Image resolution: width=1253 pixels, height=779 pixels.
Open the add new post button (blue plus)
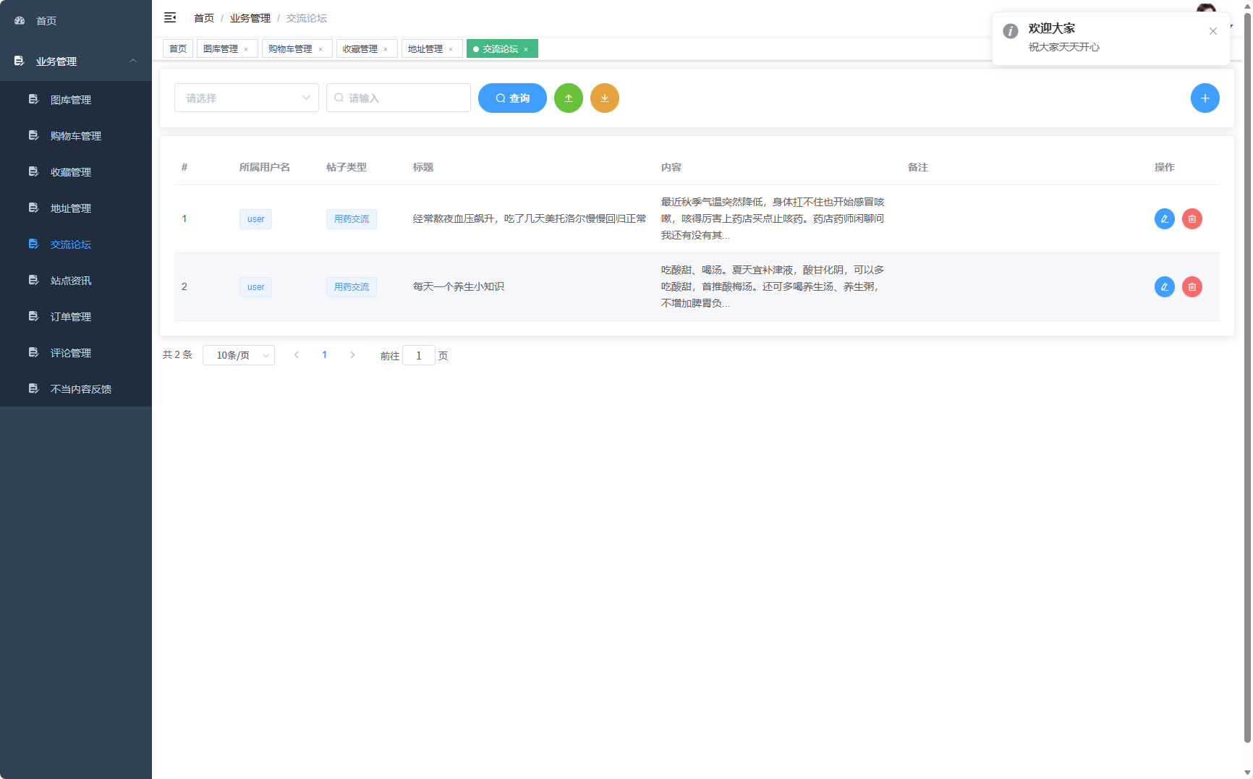click(1205, 98)
